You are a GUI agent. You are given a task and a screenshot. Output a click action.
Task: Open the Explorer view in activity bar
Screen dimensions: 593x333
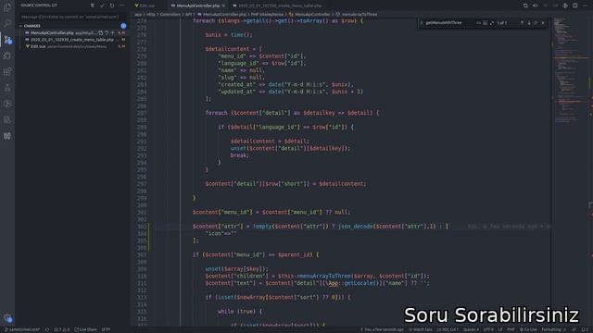tap(7, 7)
